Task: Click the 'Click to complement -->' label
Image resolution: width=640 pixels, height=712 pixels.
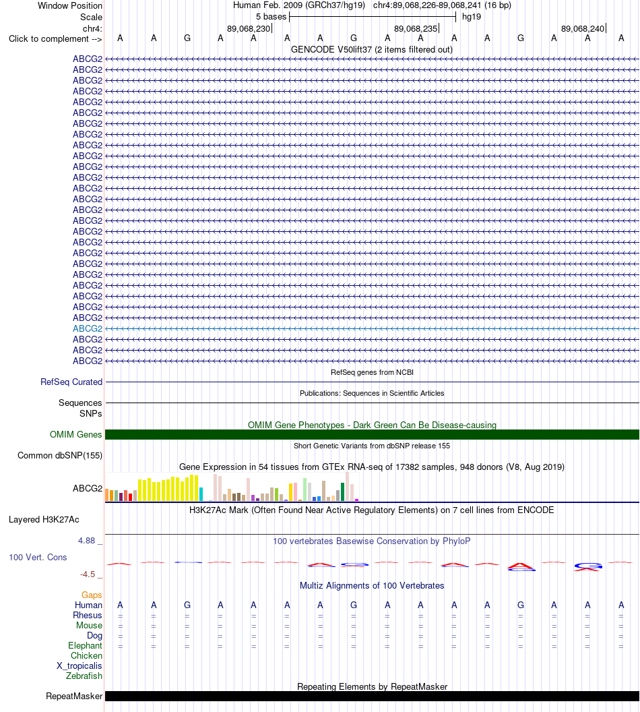Action: click(x=55, y=39)
